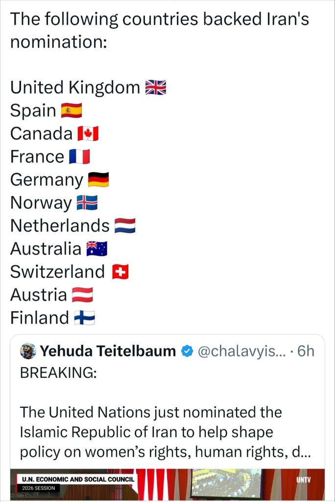The width and height of the screenshot is (335, 502).
Task: Click Yehuda Teitelbaum's blue verified badge
Action: pos(187,351)
